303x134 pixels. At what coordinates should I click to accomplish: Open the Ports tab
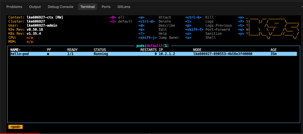coord(106,7)
